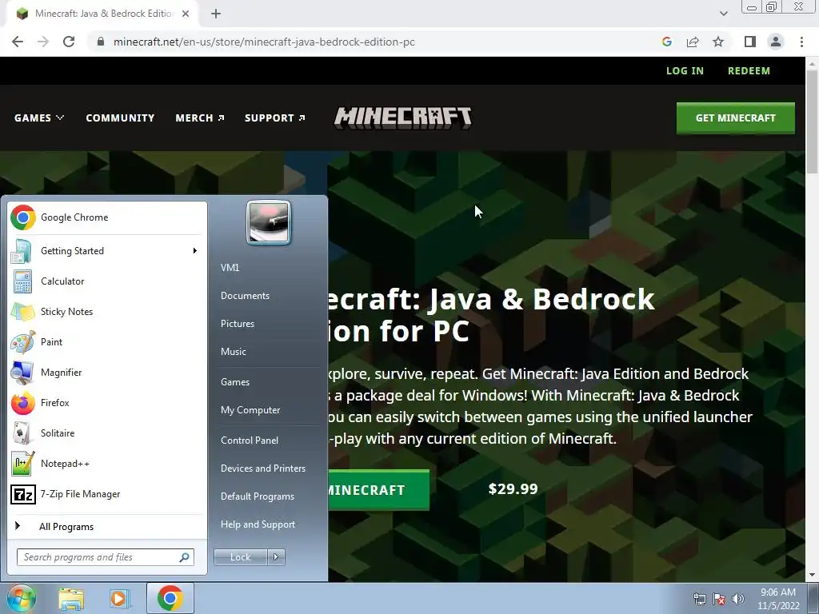Open Sticky Notes from the Start menu
This screenshot has height=614, width=819.
click(107, 312)
